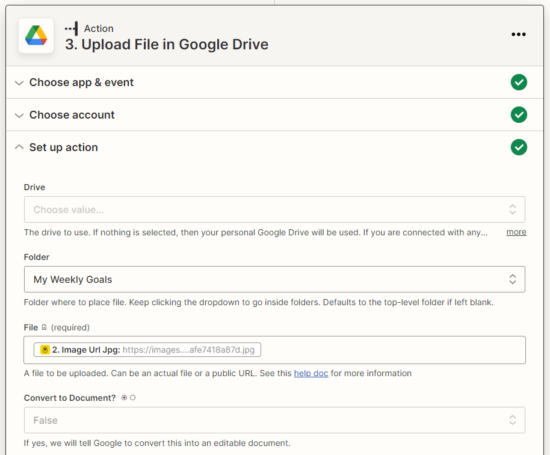
Task: Open the Drive Choose value dropdown
Action: coord(274,209)
